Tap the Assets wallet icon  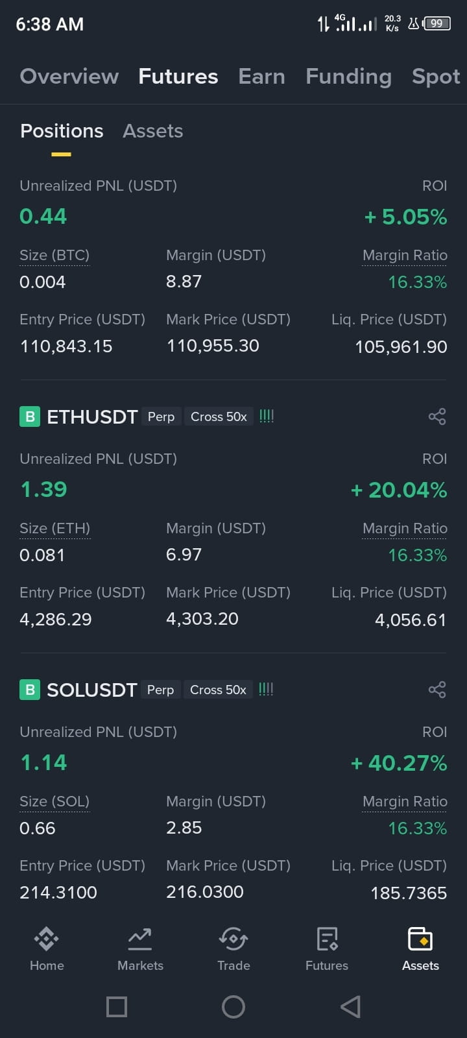420,939
